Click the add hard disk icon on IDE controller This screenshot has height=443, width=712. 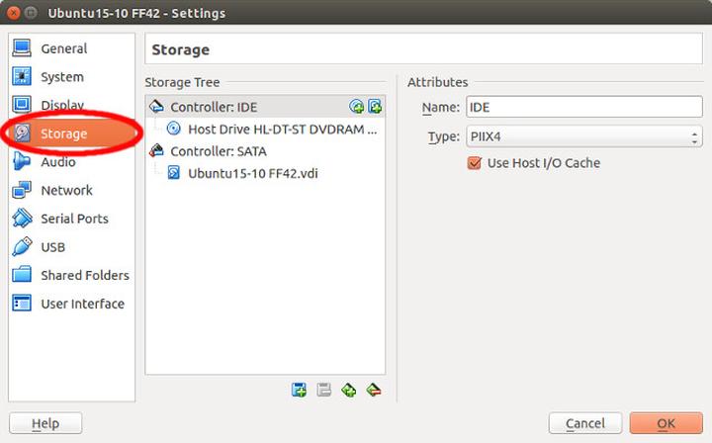pyautogui.click(x=375, y=107)
